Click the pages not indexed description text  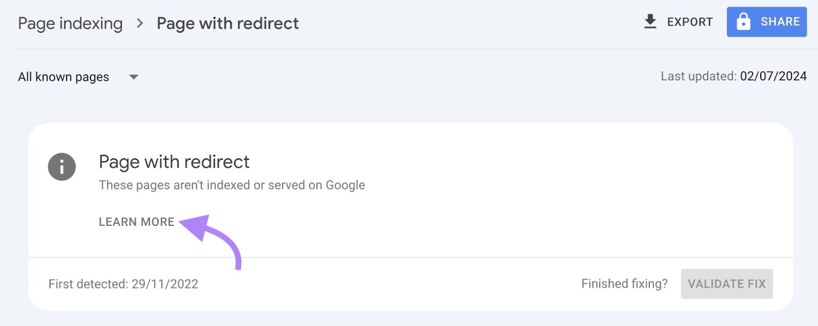(x=231, y=185)
